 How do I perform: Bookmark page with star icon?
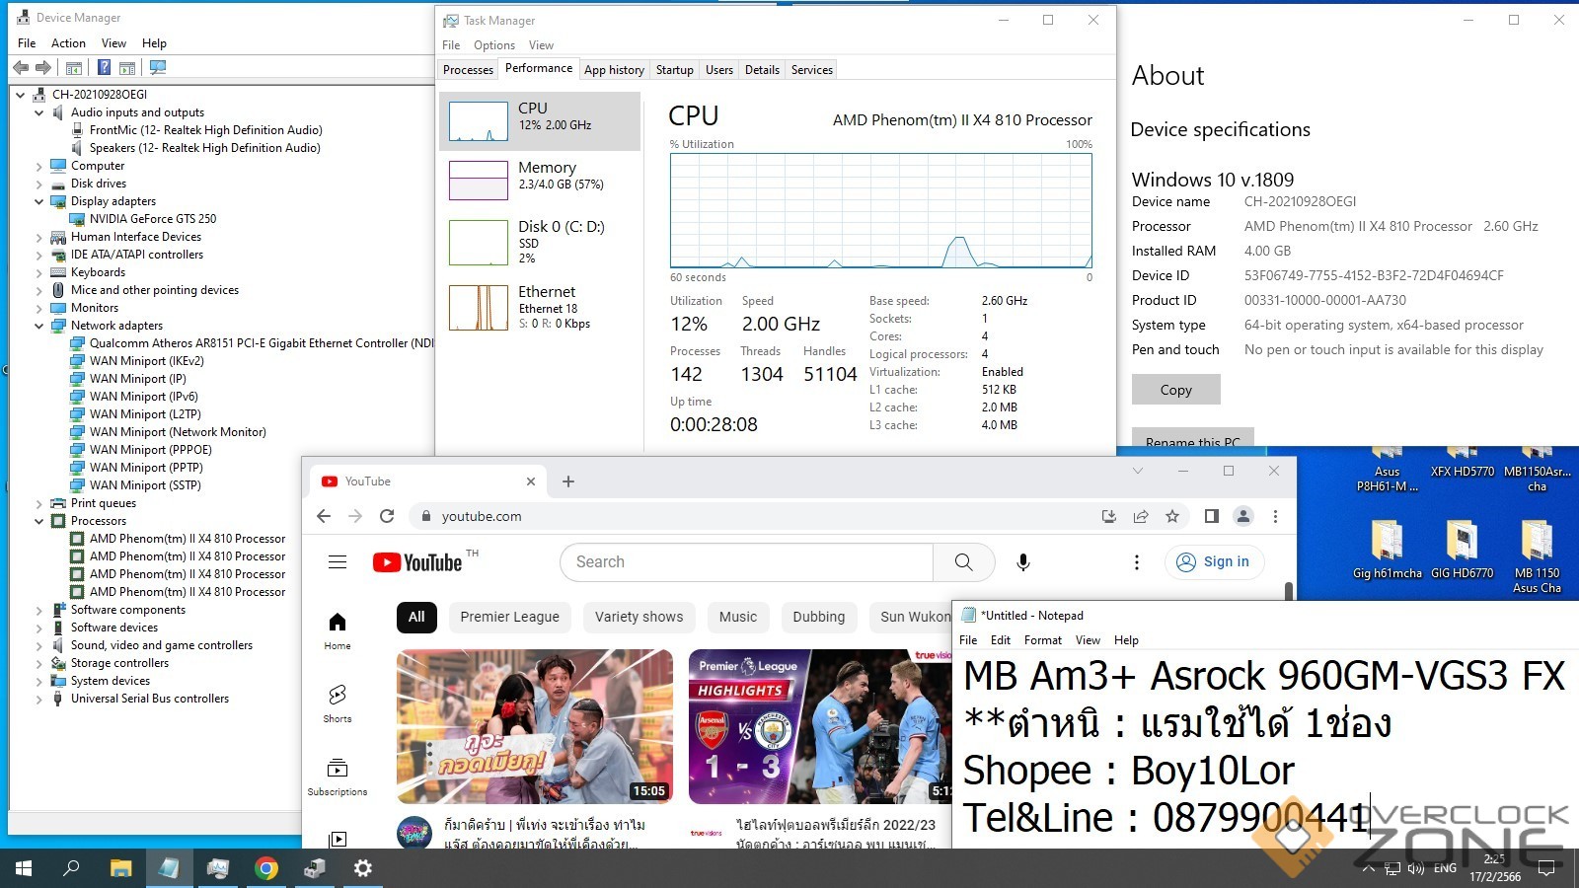1172,516
